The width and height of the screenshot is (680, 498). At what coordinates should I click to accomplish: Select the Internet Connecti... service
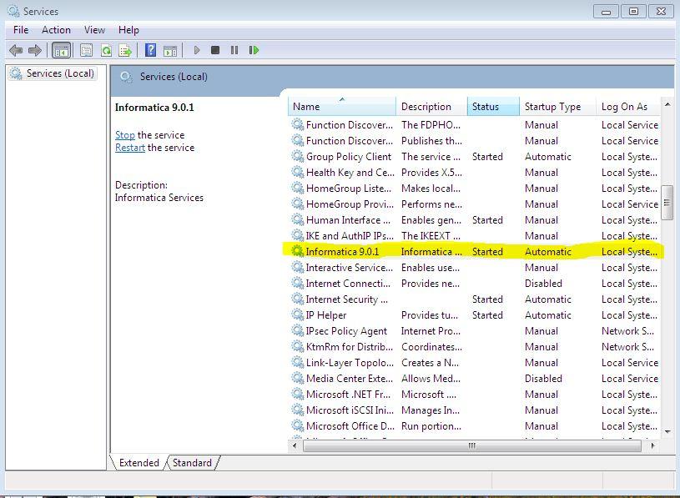pyautogui.click(x=348, y=283)
